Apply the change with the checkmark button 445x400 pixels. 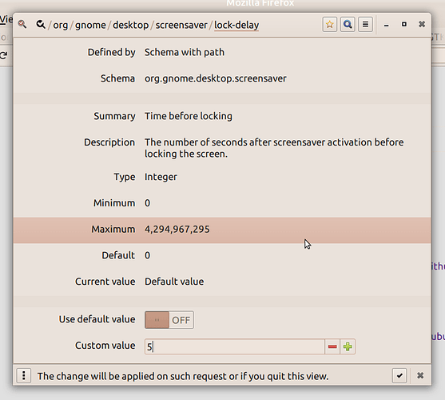pos(399,376)
